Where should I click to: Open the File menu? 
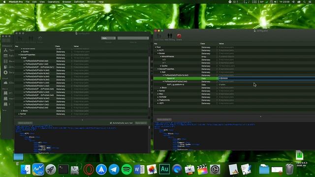pyautogui.click(x=28, y=2)
